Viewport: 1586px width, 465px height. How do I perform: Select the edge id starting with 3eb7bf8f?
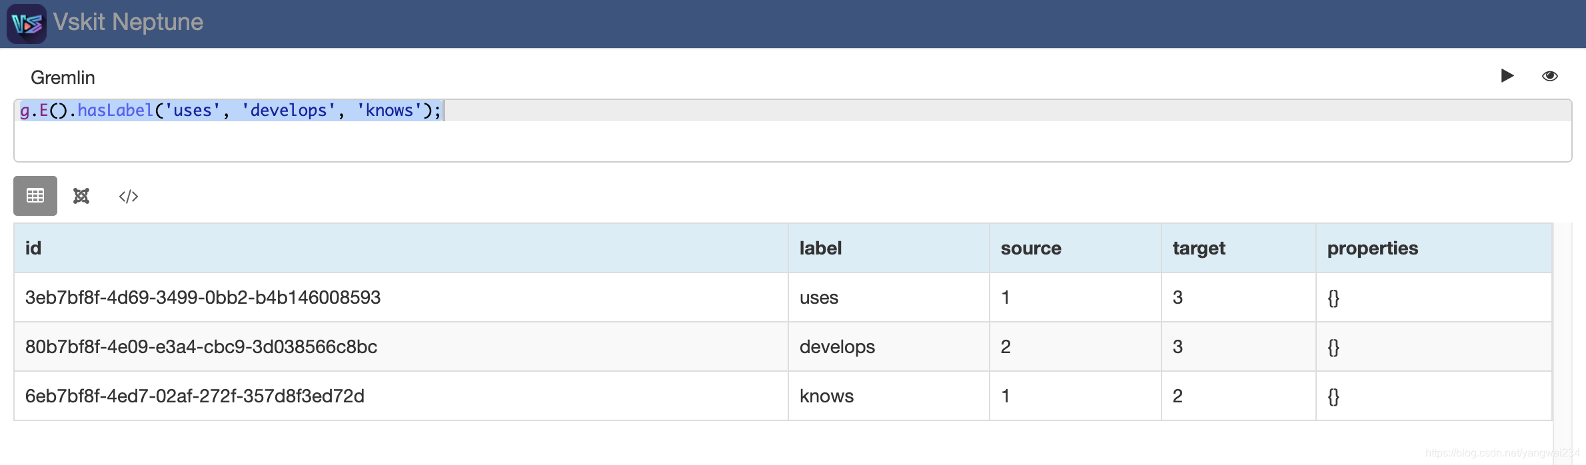[x=203, y=298]
